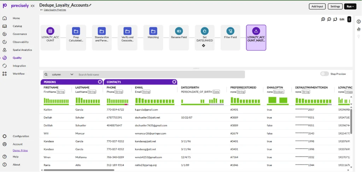Screen dimensions: 362x172
Task: Select the Filter Field step
Action: [x=230, y=37]
